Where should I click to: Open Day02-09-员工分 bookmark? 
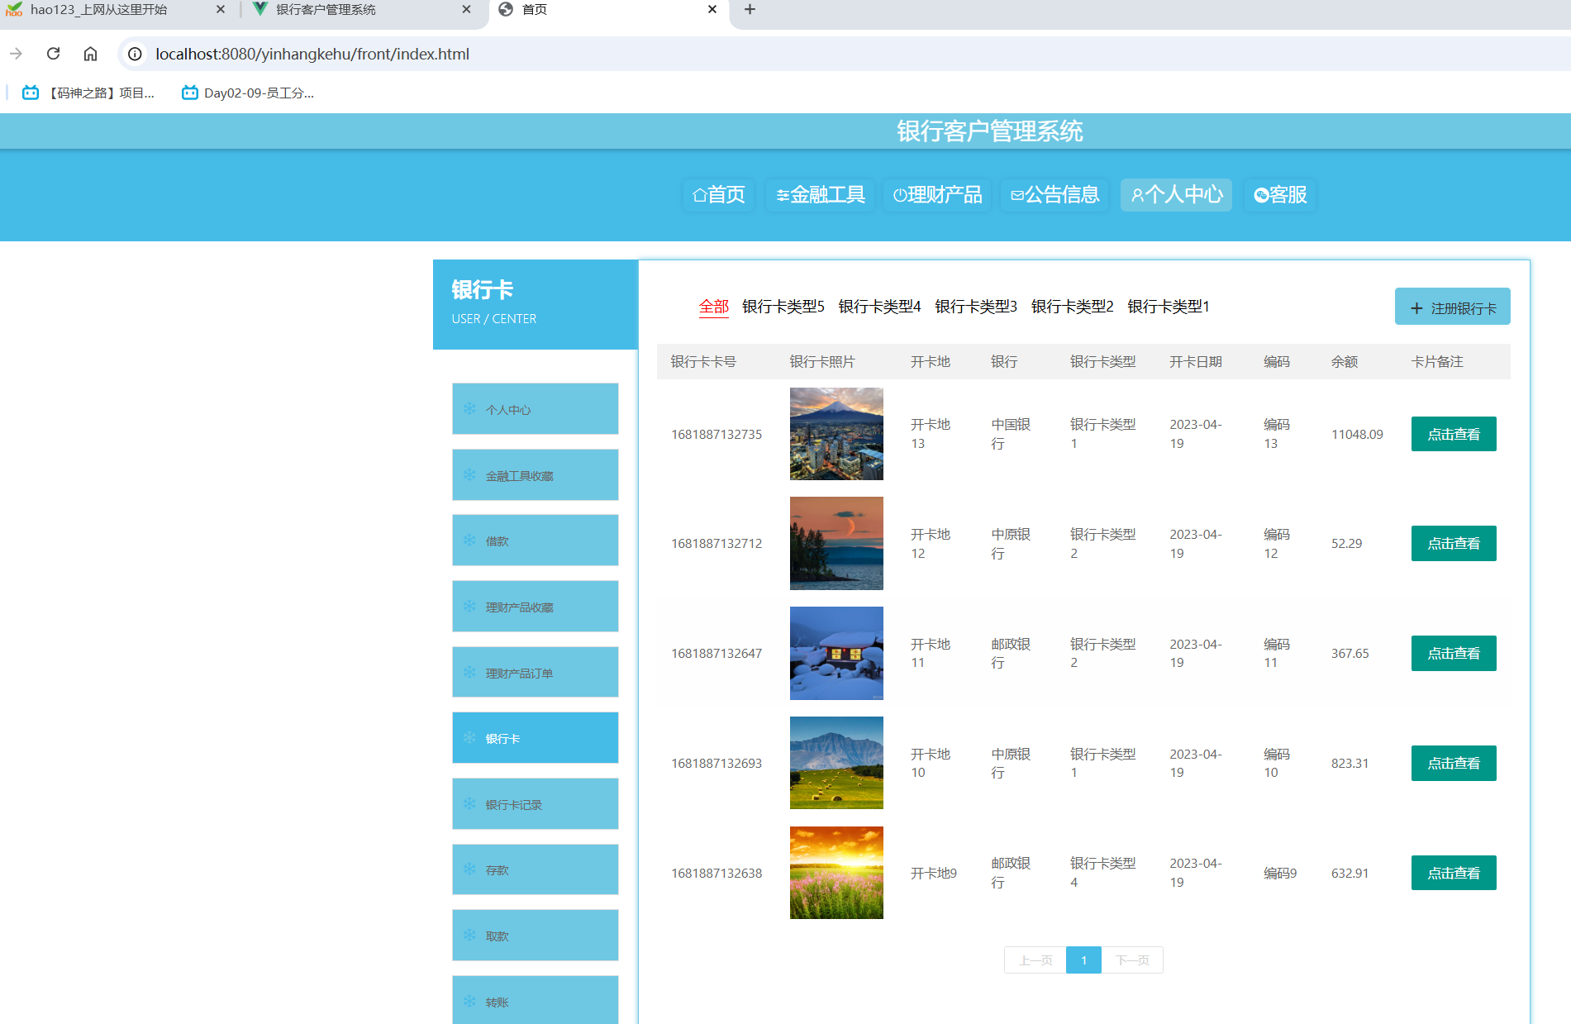pyautogui.click(x=248, y=93)
